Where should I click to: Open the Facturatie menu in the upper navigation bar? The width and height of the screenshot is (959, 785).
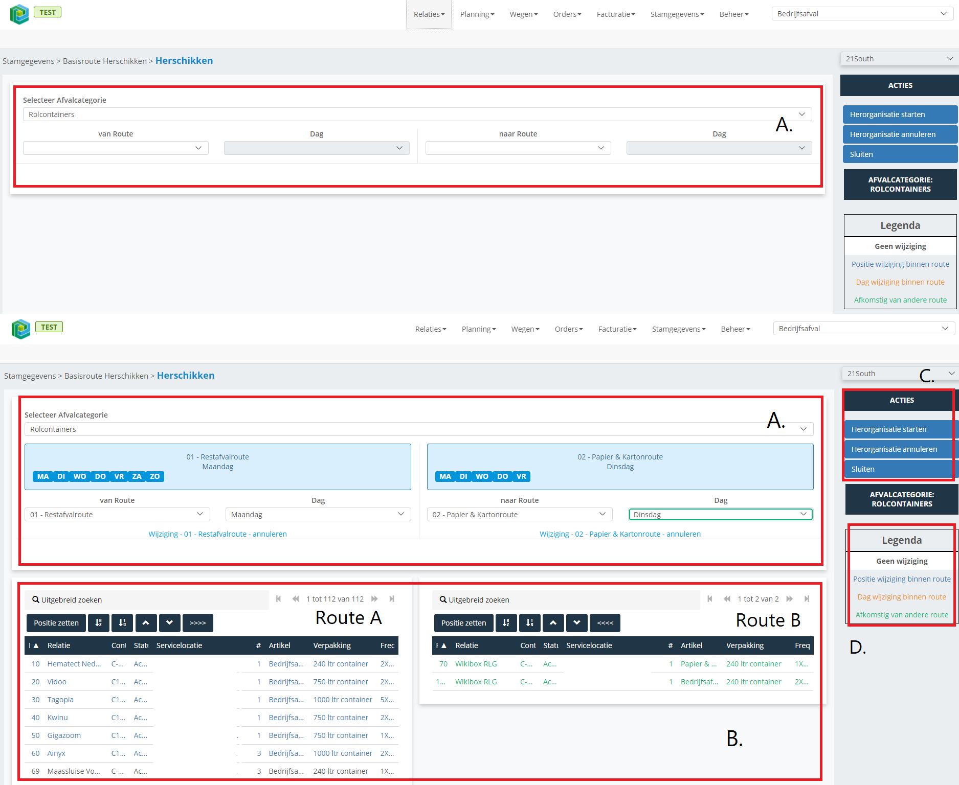coord(616,14)
